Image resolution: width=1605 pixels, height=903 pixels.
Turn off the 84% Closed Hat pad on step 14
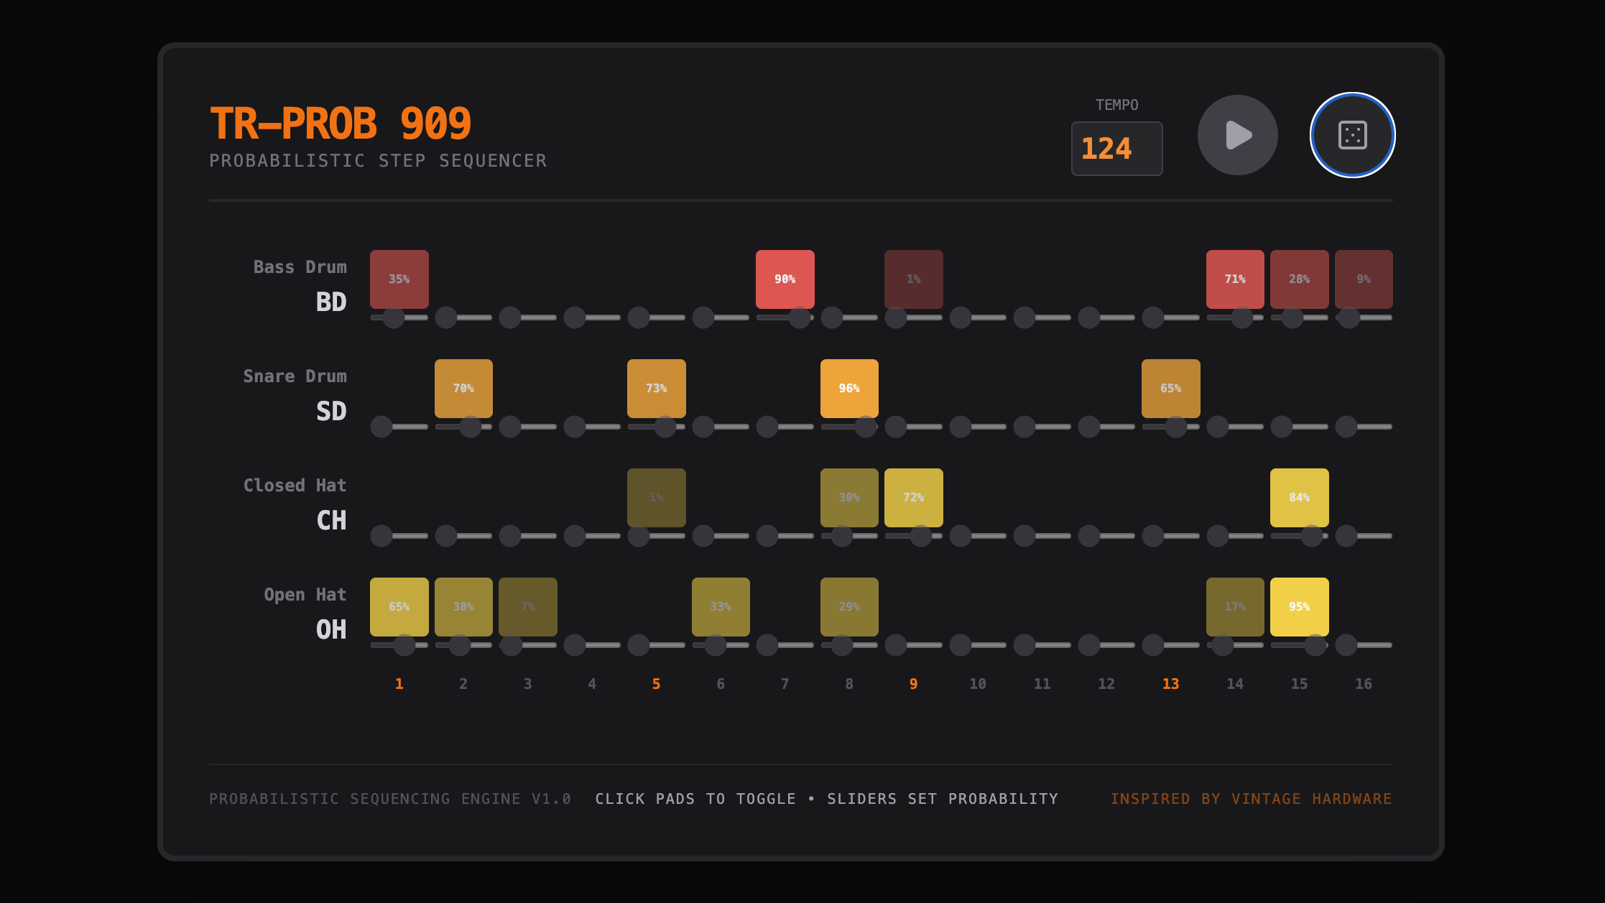(x=1299, y=496)
